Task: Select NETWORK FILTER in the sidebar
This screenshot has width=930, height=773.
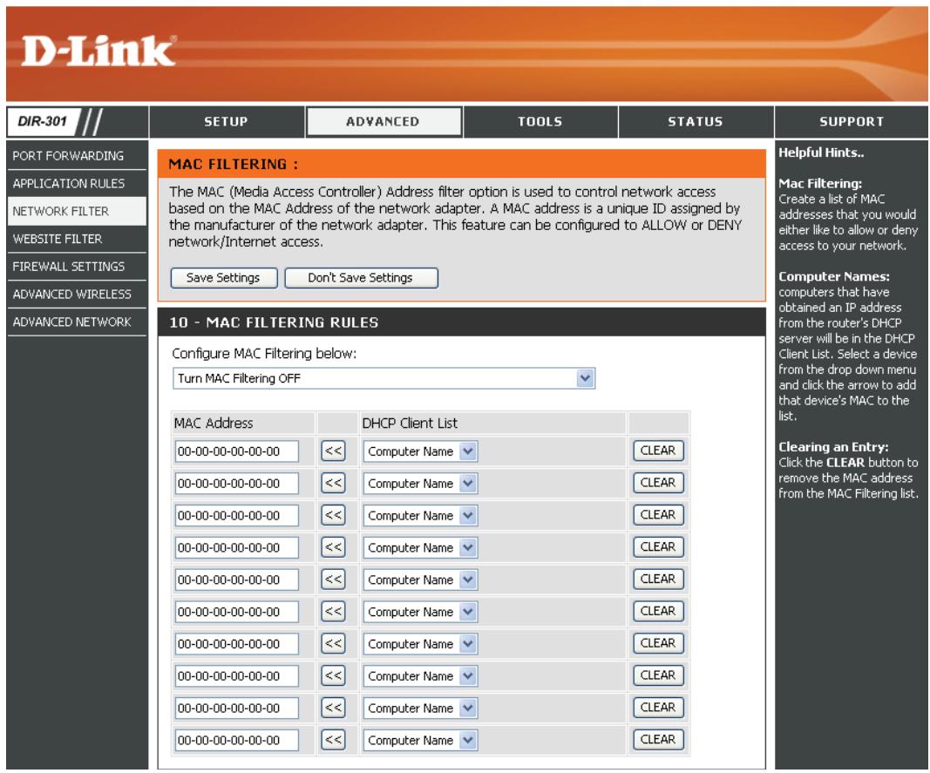Action: coord(77,211)
